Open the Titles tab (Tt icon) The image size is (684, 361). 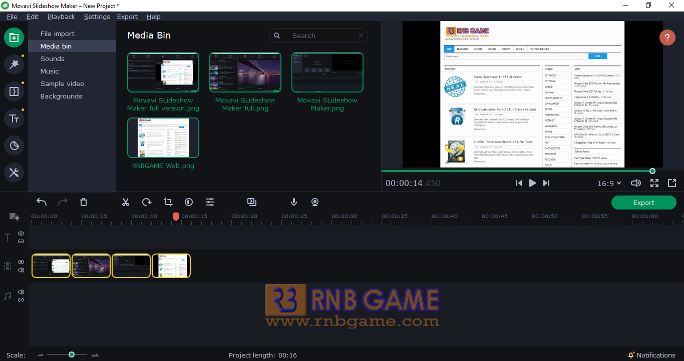14,118
